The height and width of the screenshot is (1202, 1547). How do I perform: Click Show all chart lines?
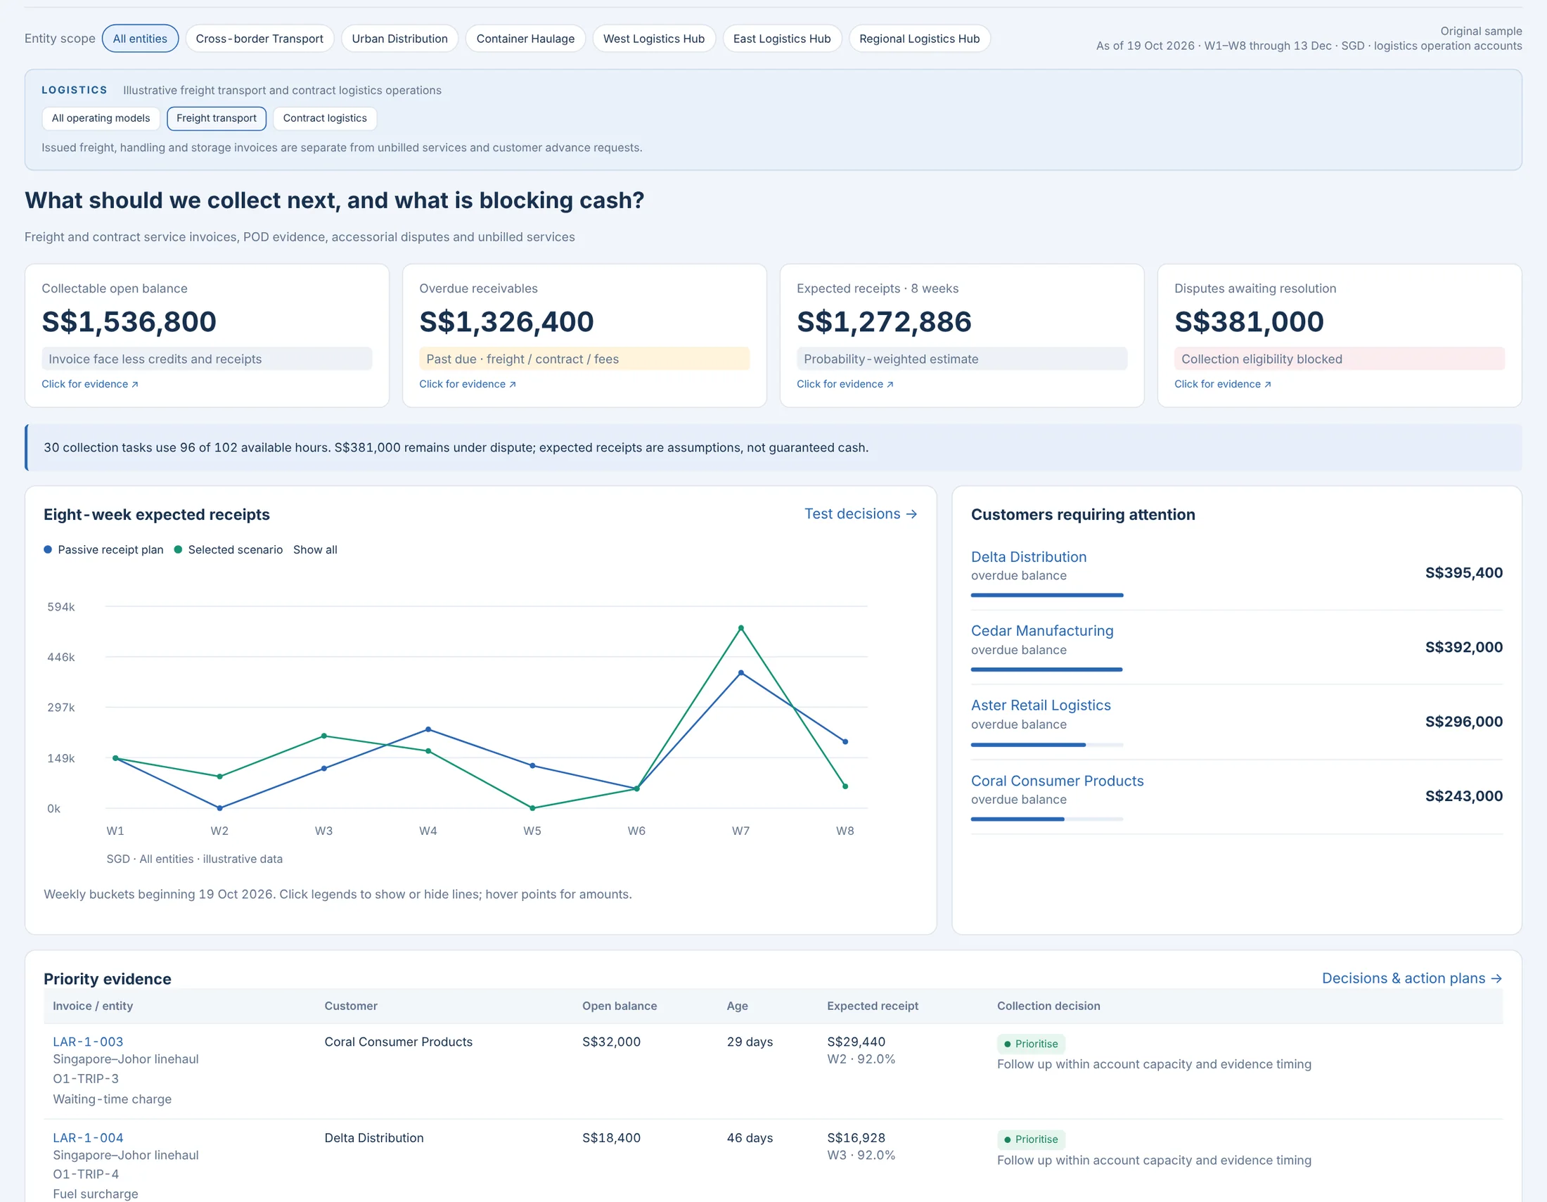[315, 549]
